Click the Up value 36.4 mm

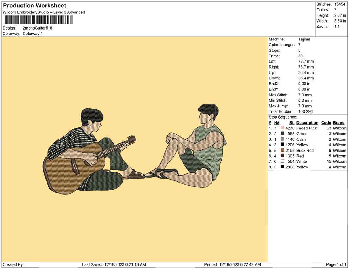coord(306,72)
